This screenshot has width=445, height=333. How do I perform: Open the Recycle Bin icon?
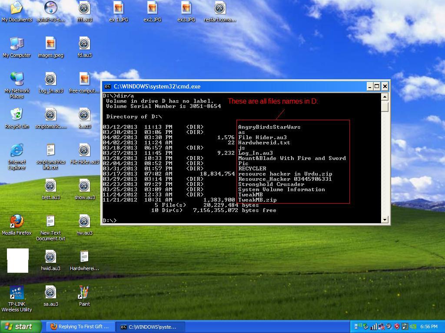tap(17, 118)
